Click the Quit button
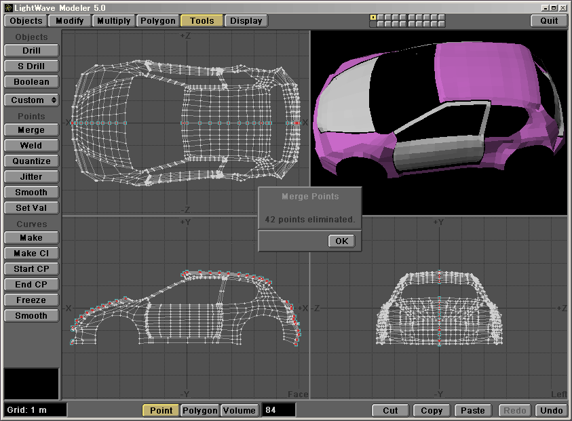This screenshot has width=572, height=421. [549, 21]
